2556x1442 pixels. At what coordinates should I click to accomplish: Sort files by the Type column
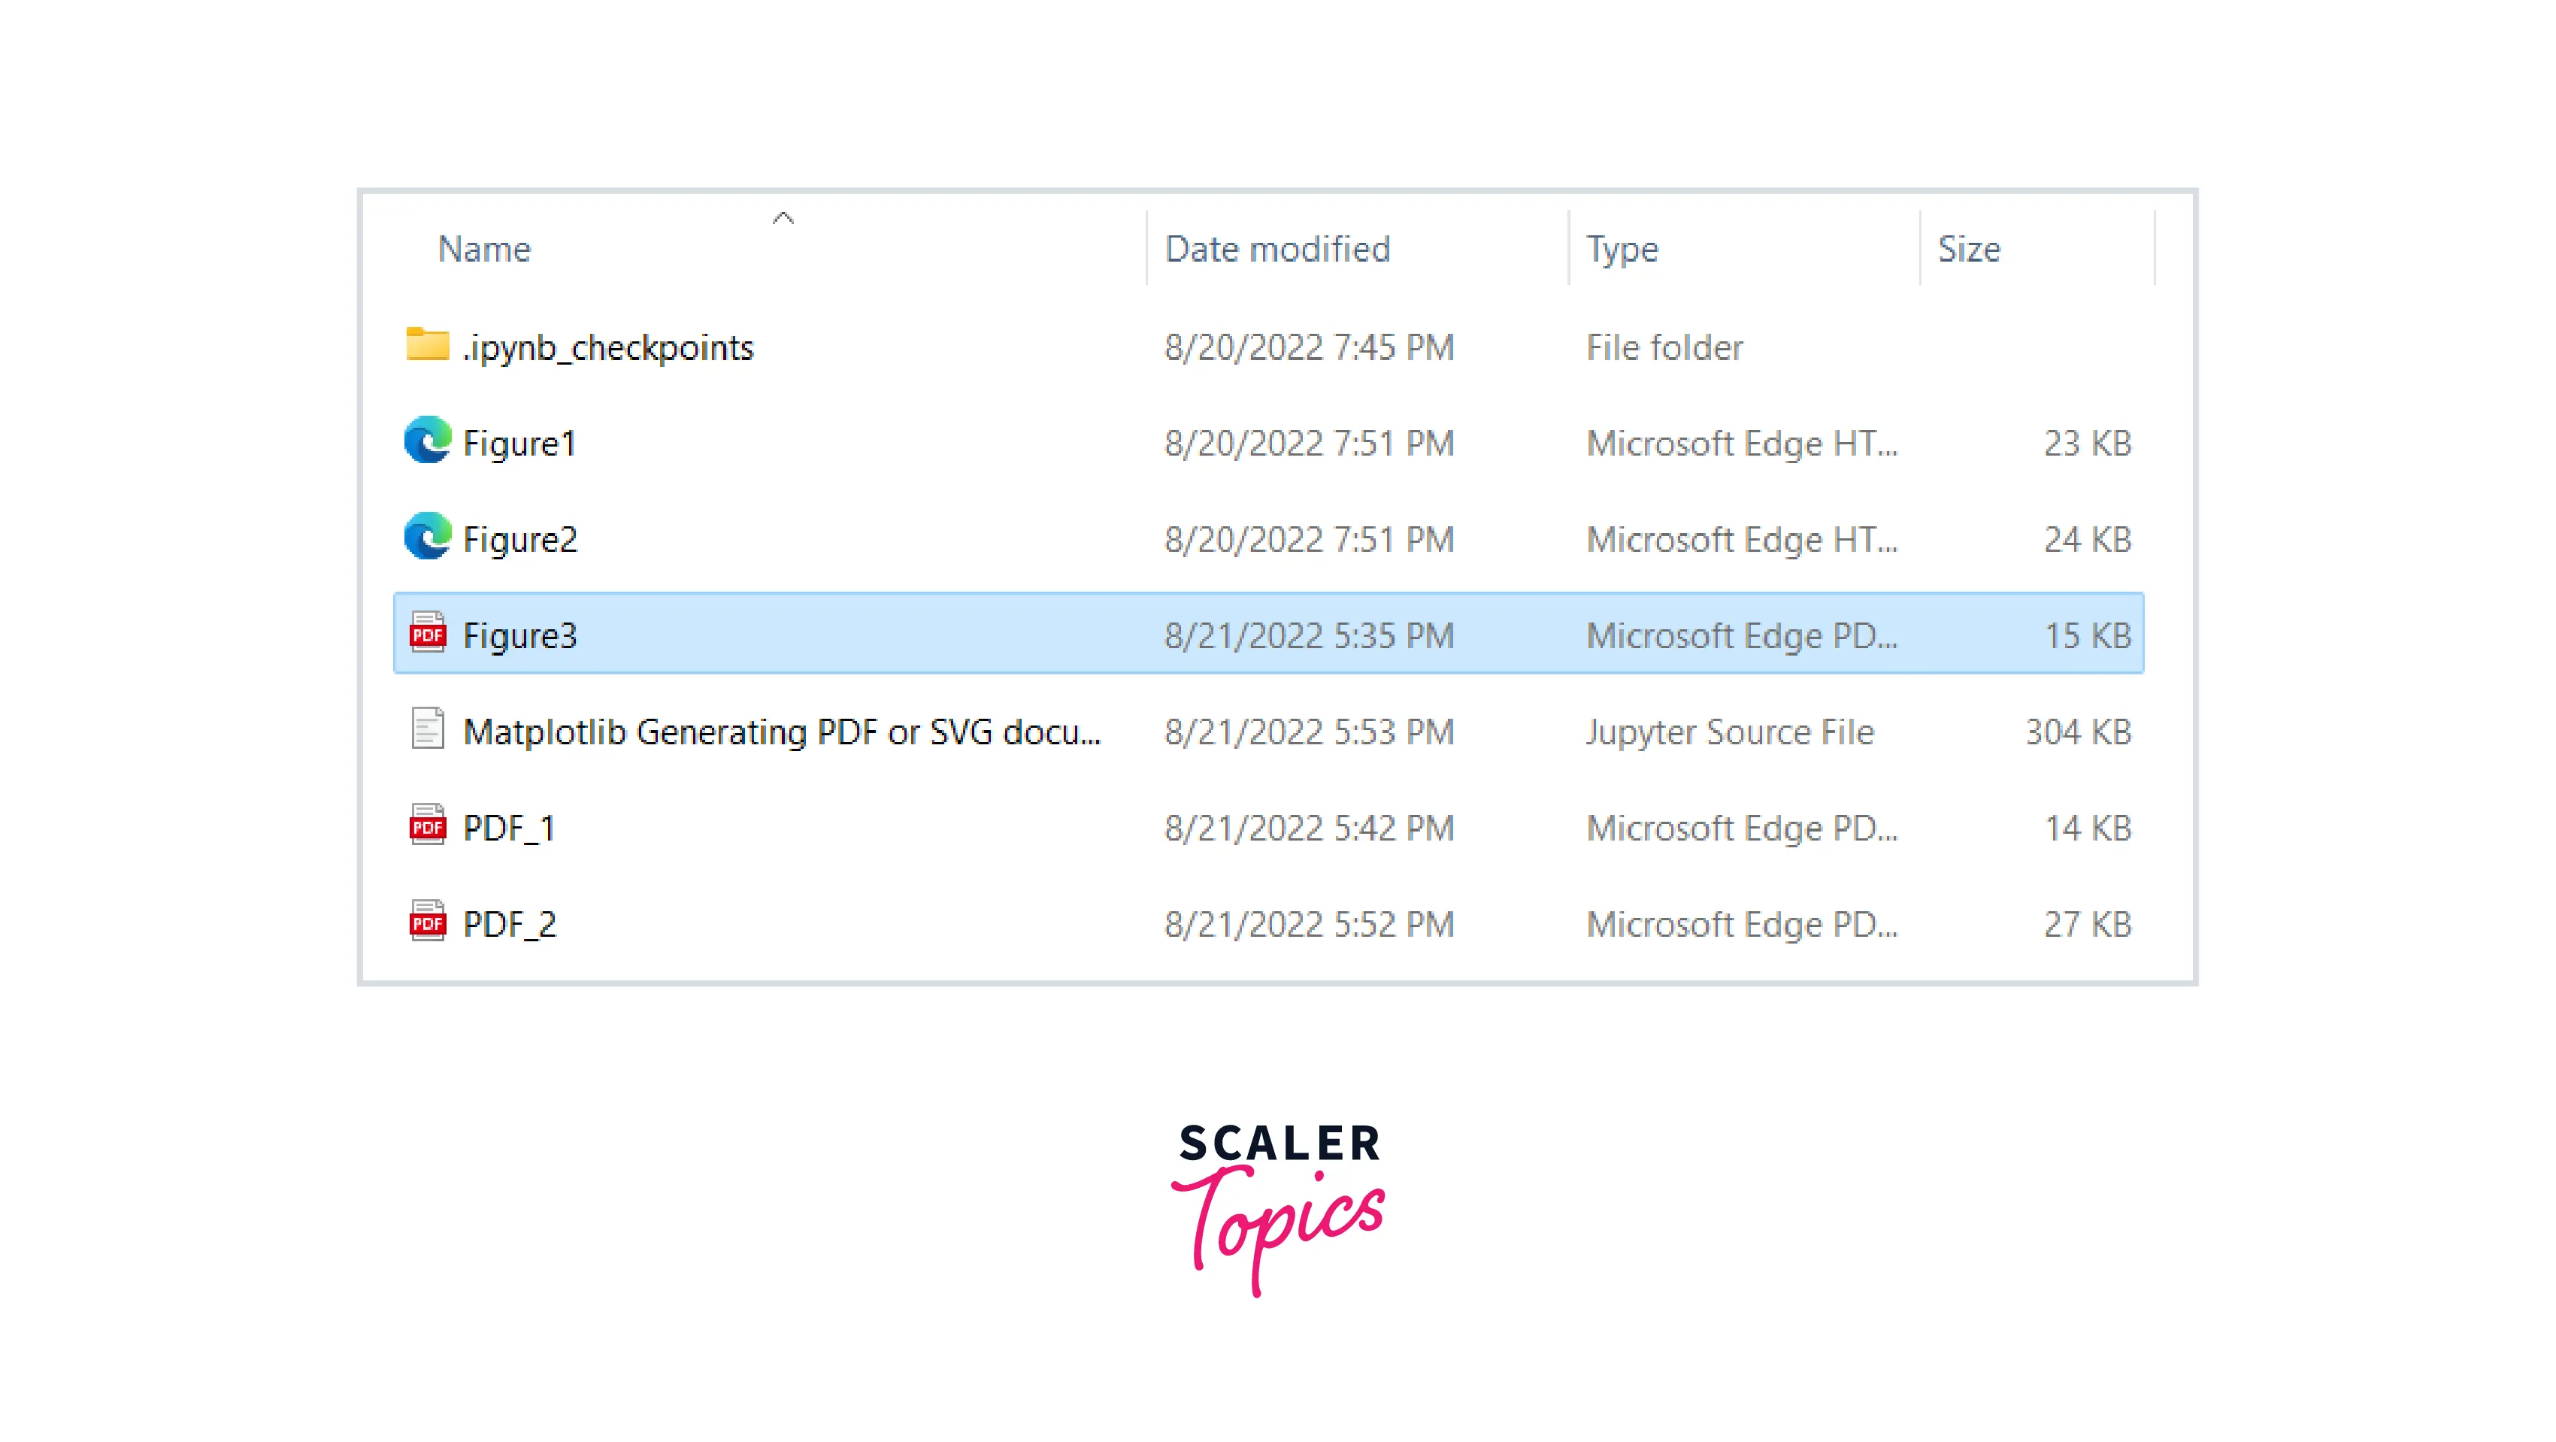point(1622,250)
